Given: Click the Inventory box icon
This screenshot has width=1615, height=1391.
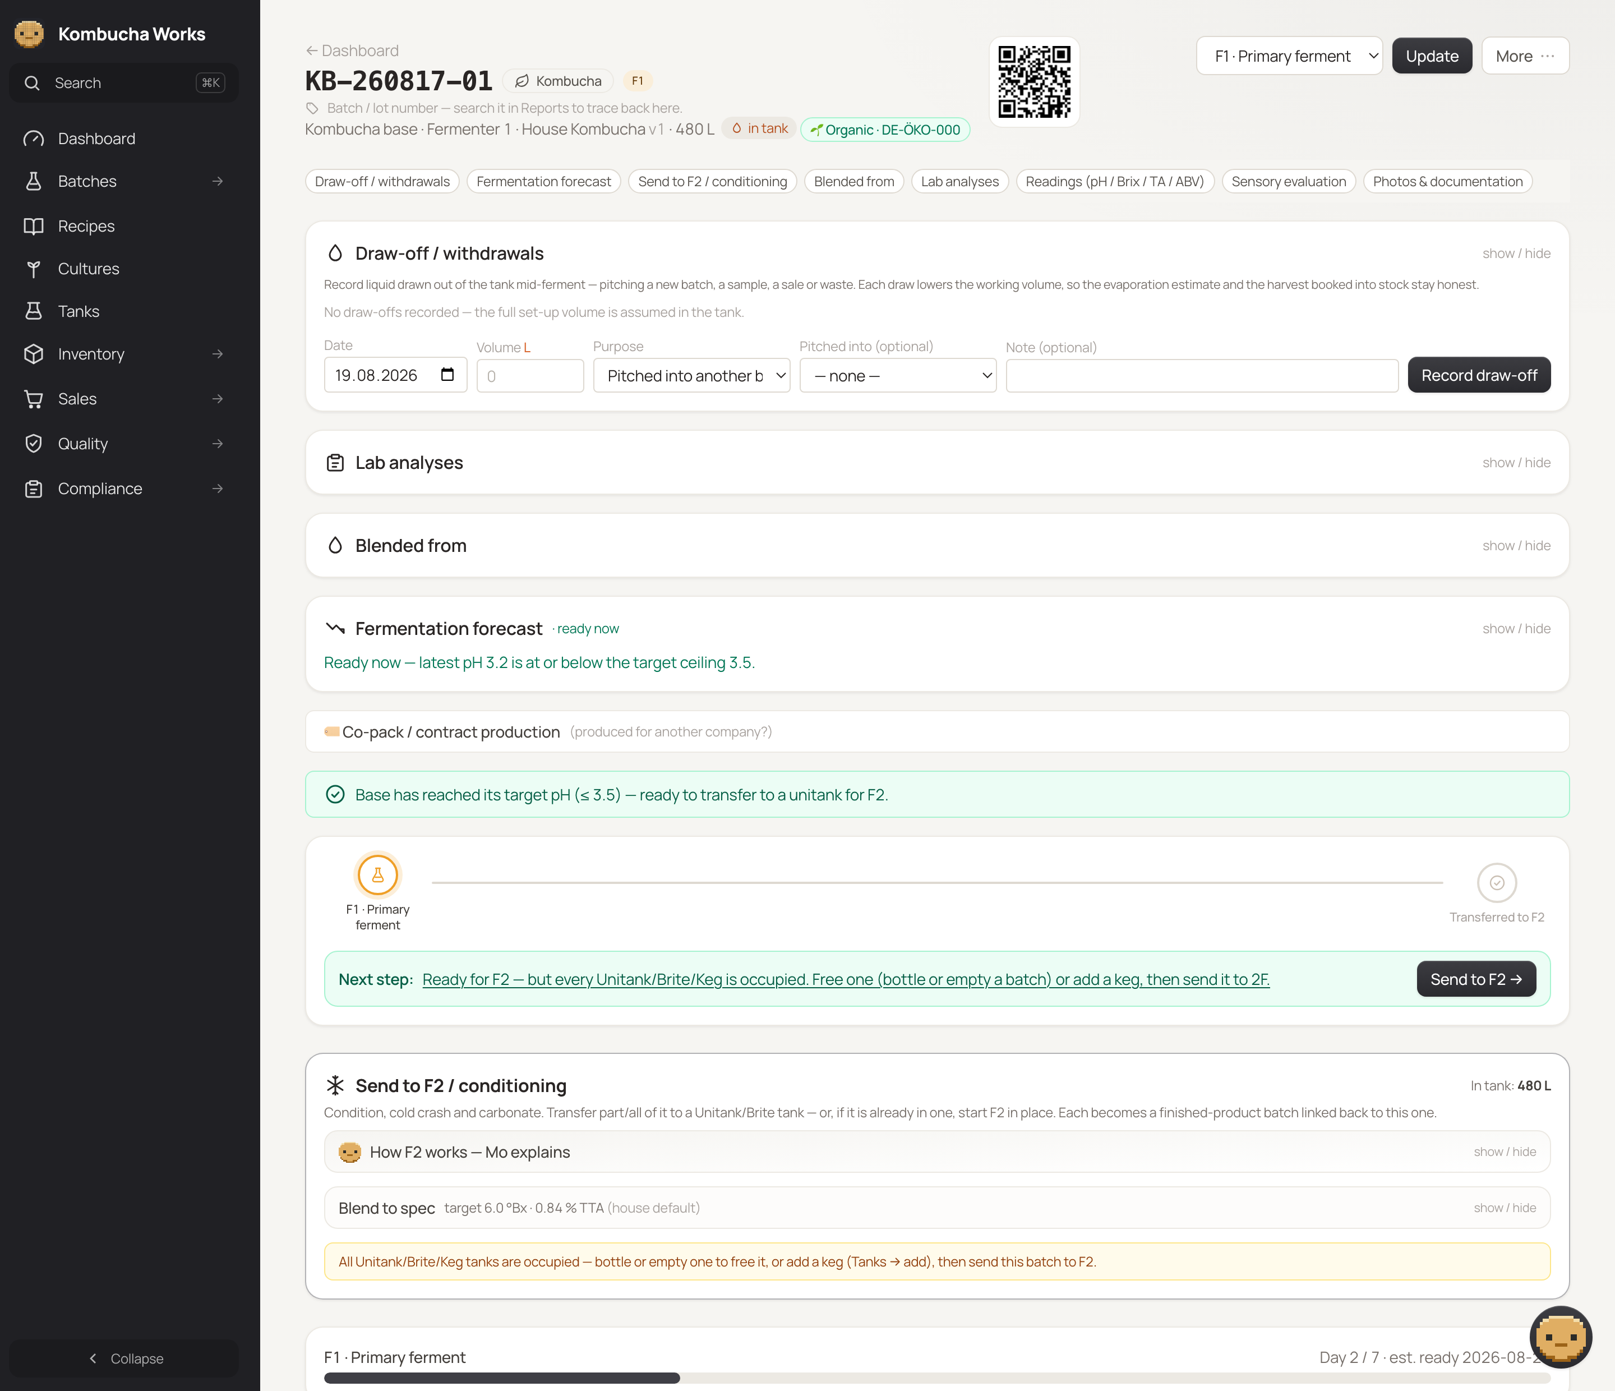Looking at the screenshot, I should click(34, 354).
